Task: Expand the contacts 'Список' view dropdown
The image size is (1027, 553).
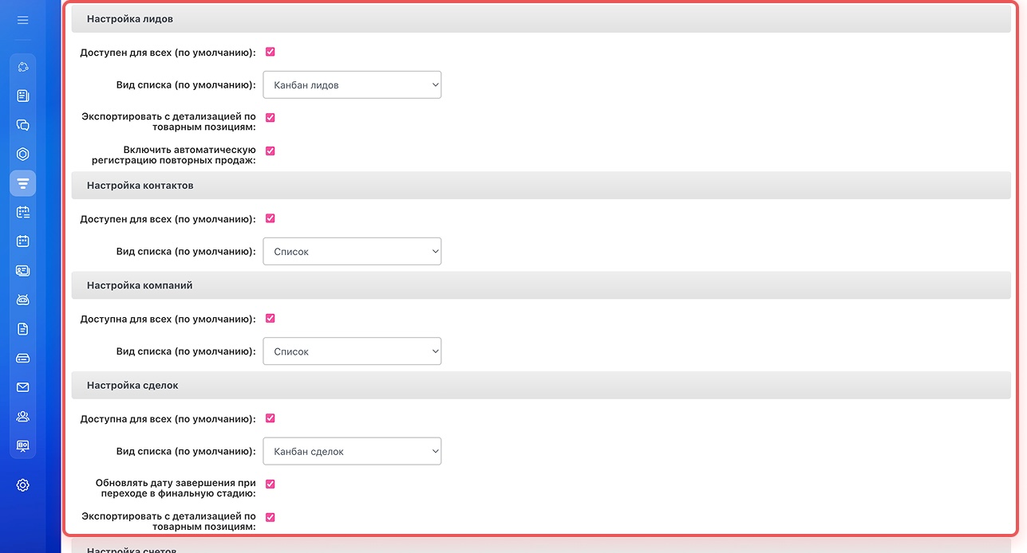Action: (x=352, y=252)
